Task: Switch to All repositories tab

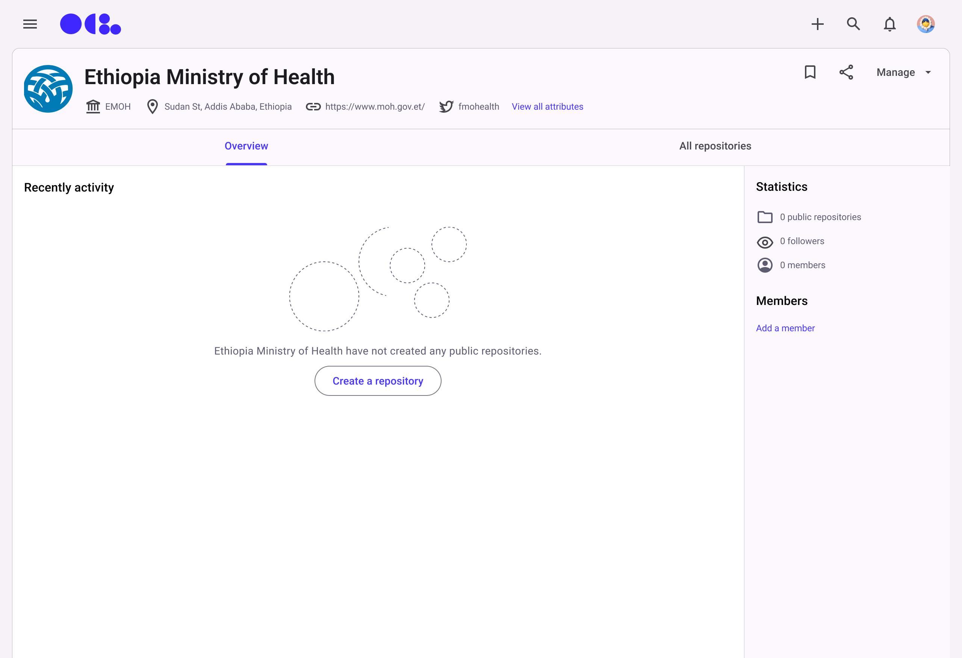Action: point(715,146)
